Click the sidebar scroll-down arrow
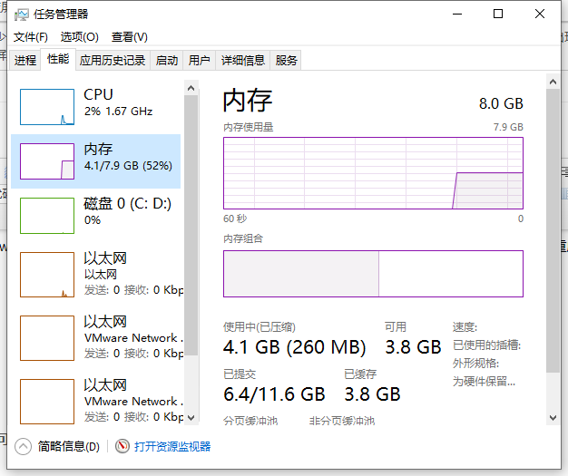The height and width of the screenshot is (476, 568). pos(191,416)
